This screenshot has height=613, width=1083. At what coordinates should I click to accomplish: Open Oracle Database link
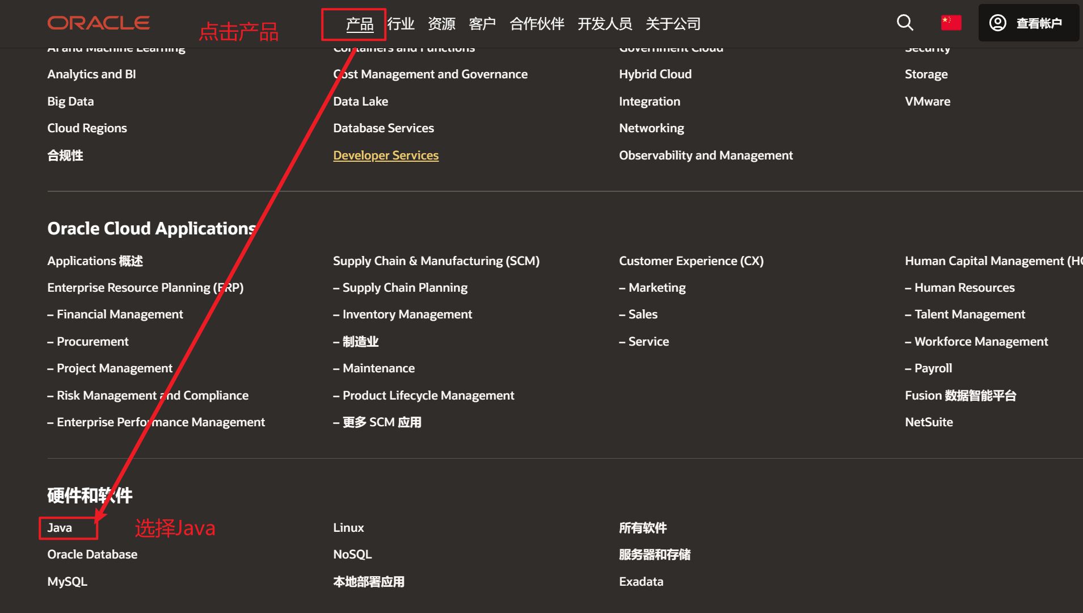point(92,555)
